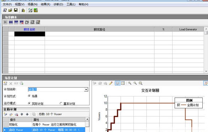
Task: Click the zoom reset magnifier icon above the graph
Action: [141, 83]
